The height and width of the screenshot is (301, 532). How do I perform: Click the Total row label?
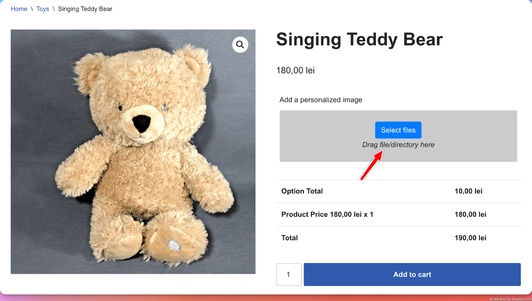pos(289,238)
